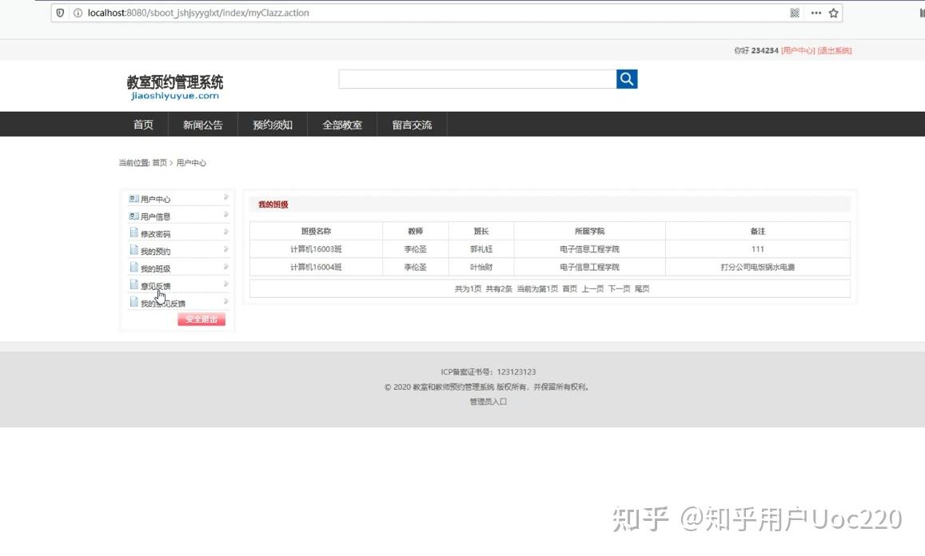Click inside the search input field
925x556 pixels.
click(x=476, y=78)
